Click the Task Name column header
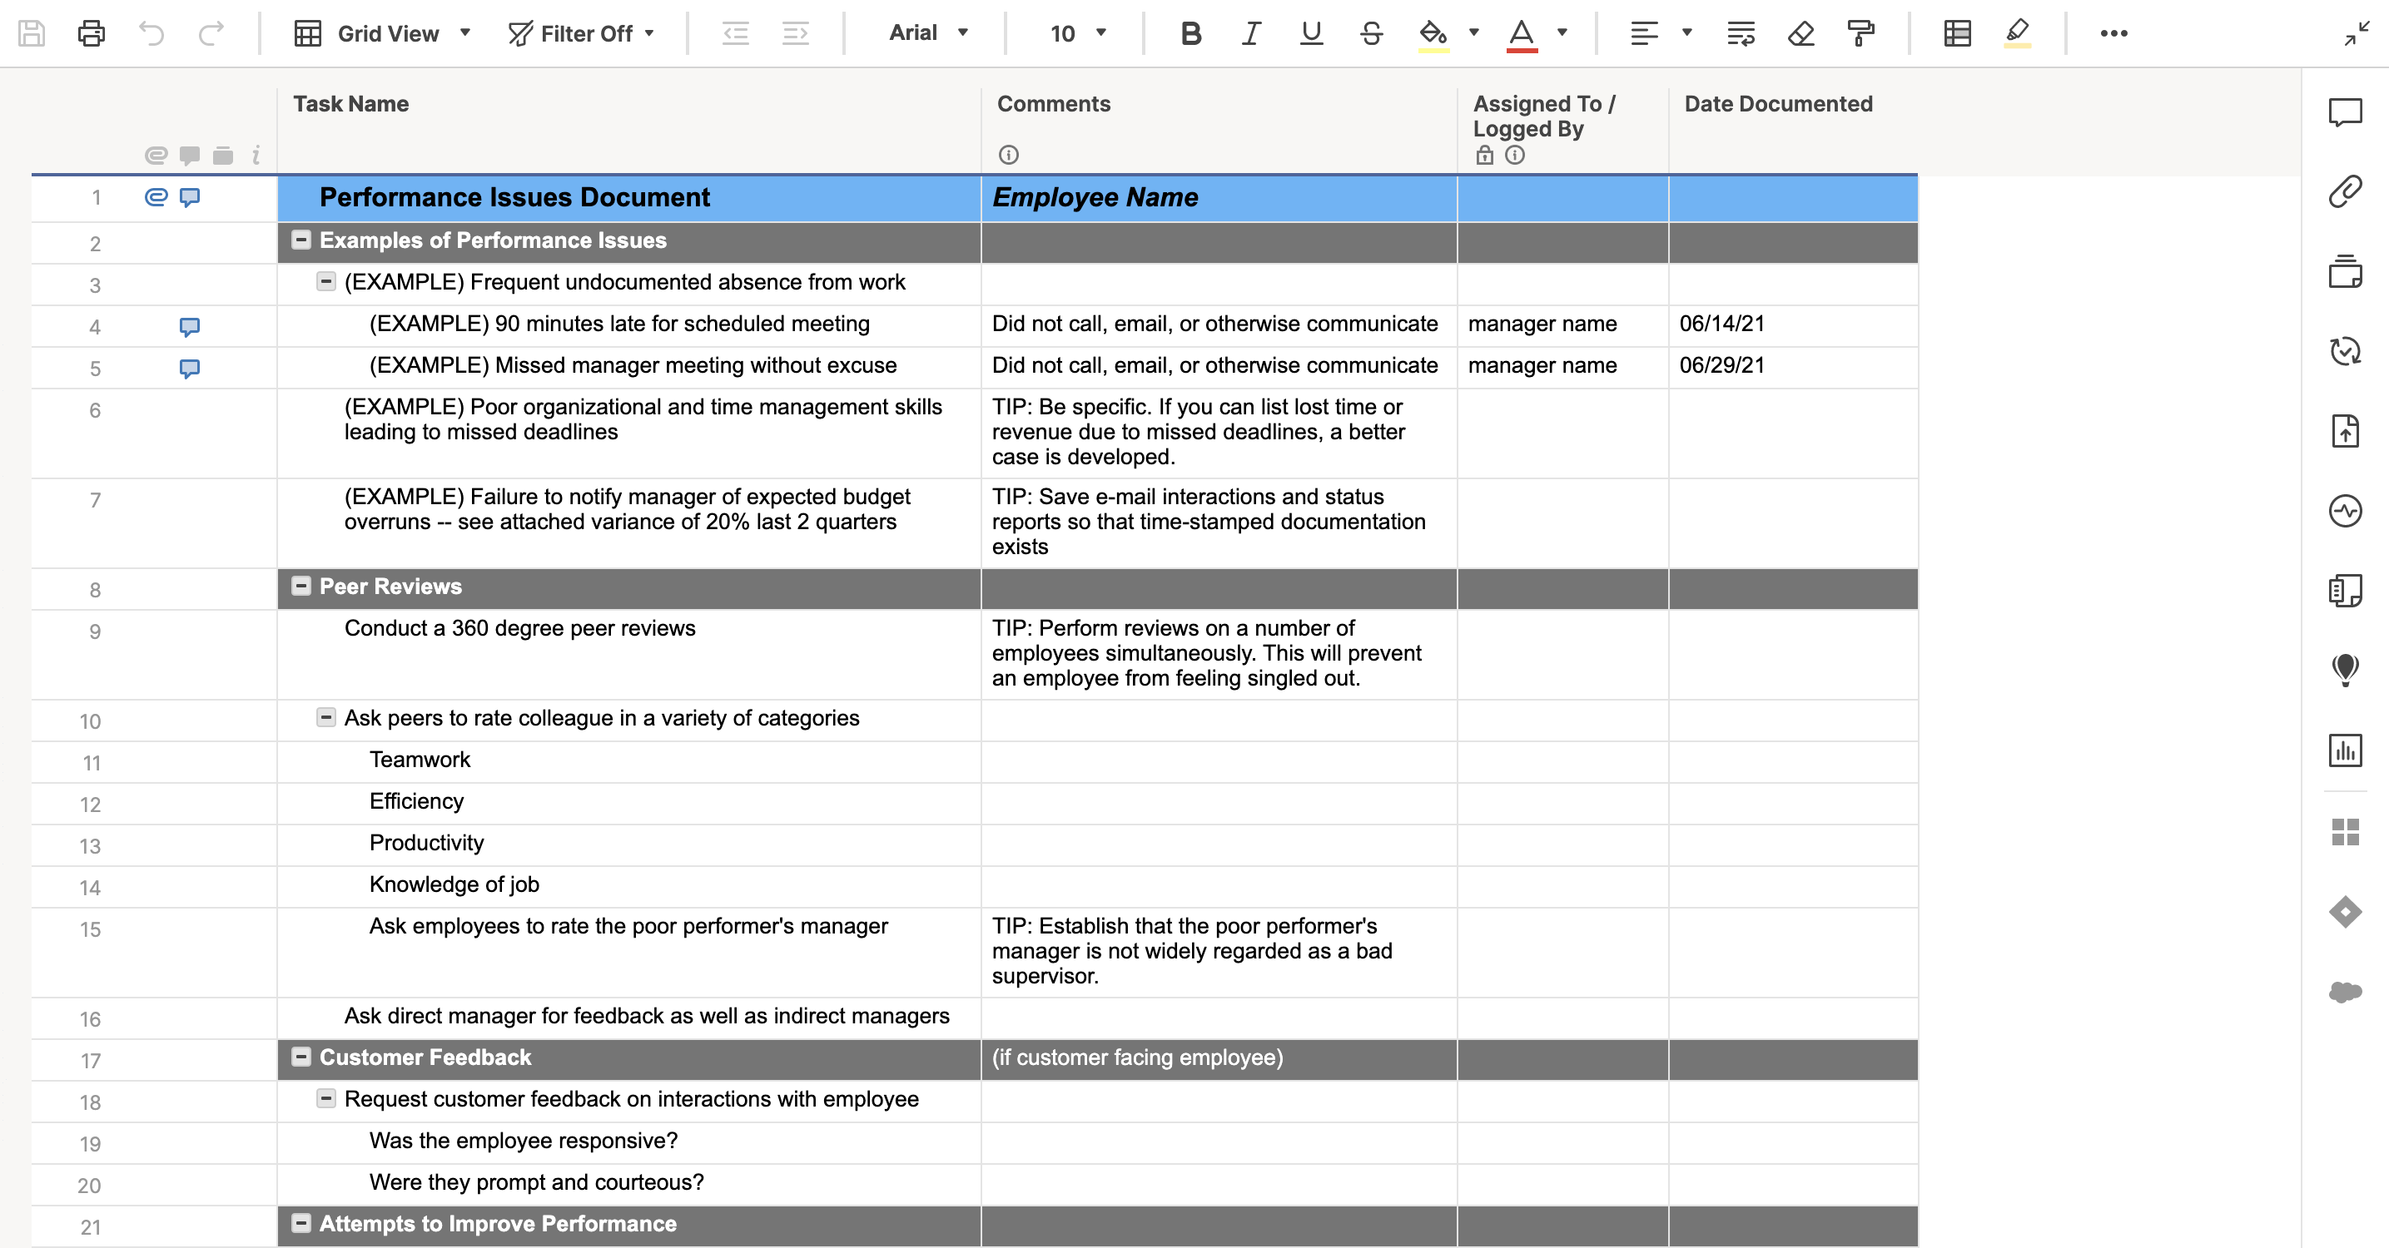The image size is (2389, 1248). [x=350, y=104]
